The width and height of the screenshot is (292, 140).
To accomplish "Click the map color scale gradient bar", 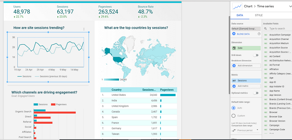I will [x=111, y=80].
